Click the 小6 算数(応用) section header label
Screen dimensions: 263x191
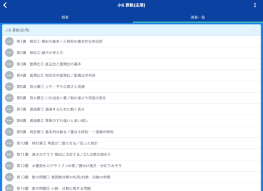tap(17, 30)
